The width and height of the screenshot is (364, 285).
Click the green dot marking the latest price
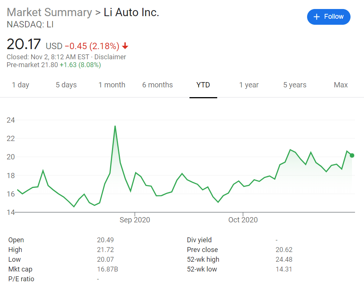click(352, 155)
